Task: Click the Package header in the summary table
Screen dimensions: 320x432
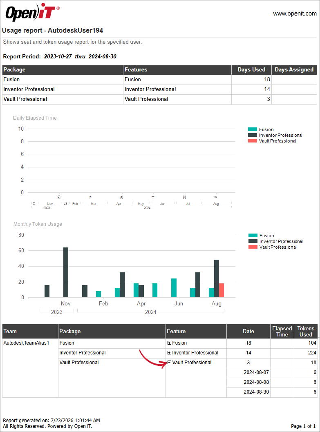Action: pos(63,70)
